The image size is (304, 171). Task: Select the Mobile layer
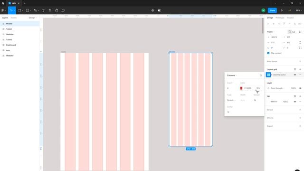pos(20,24)
